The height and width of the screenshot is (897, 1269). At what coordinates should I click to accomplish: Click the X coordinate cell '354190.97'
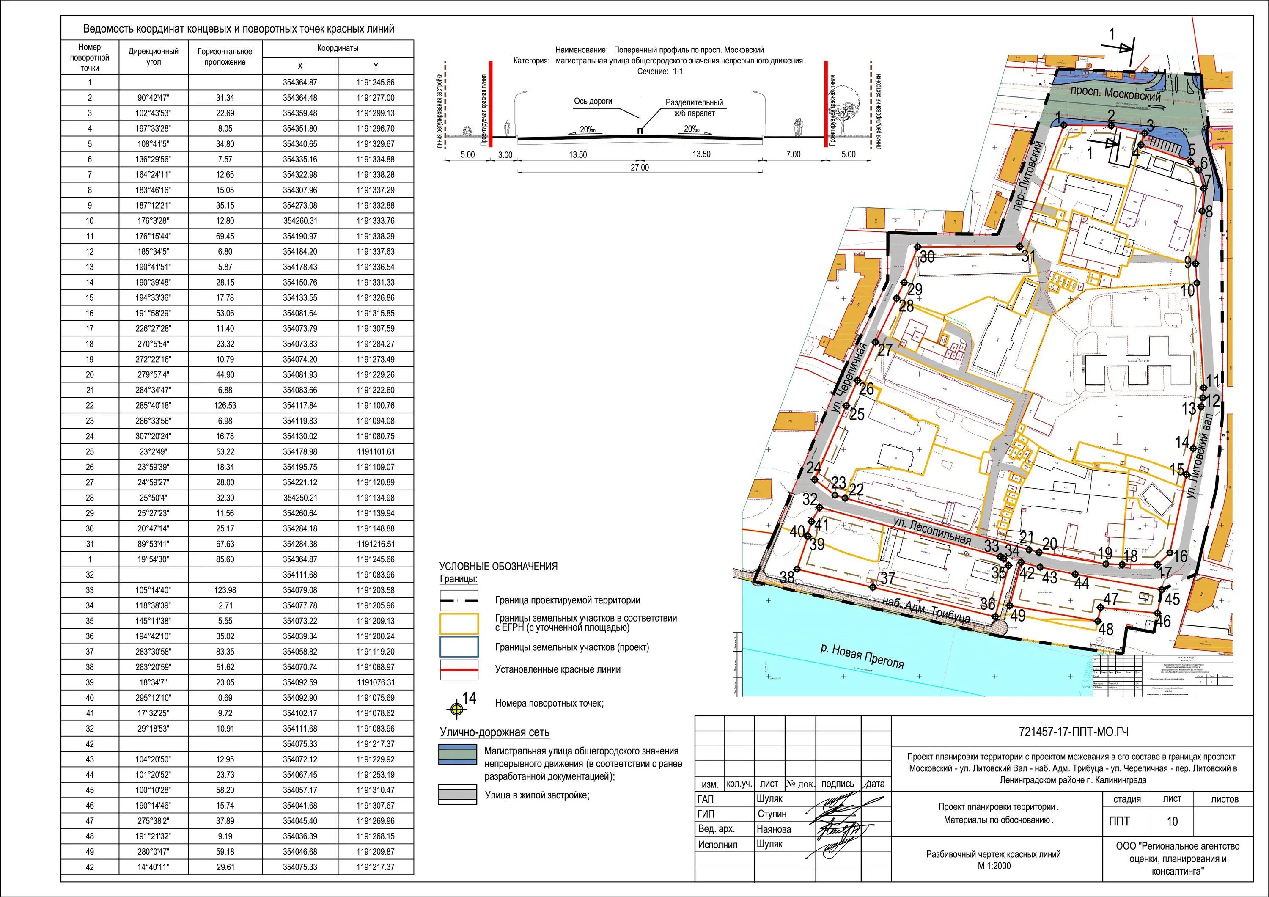coord(300,236)
